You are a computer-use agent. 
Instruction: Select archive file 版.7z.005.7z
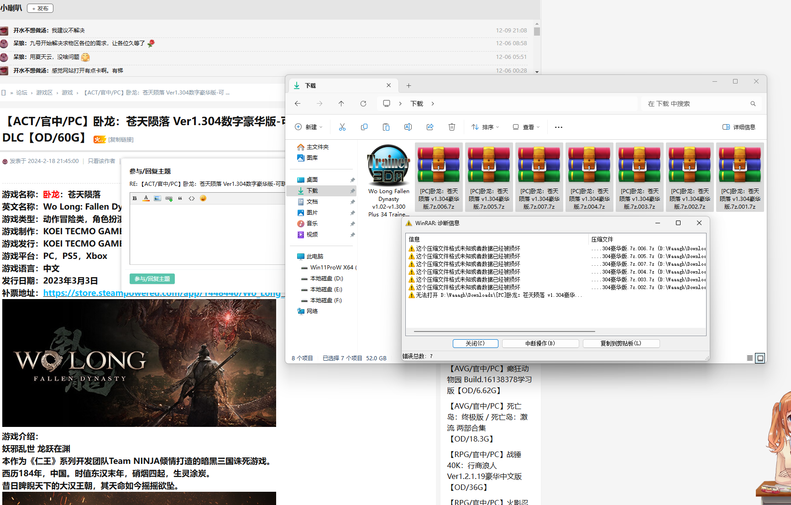click(x=489, y=177)
